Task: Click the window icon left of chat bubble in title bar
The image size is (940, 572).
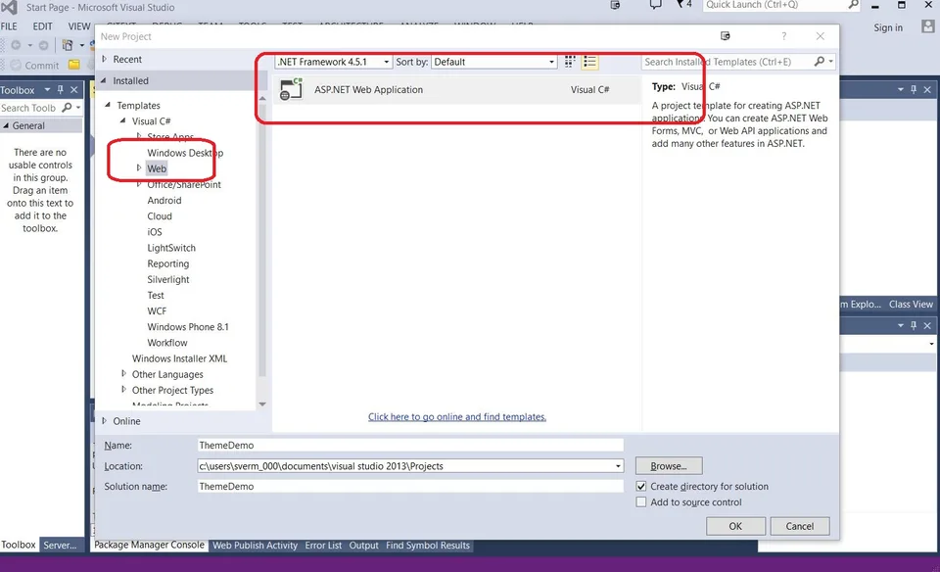Action: [x=615, y=5]
